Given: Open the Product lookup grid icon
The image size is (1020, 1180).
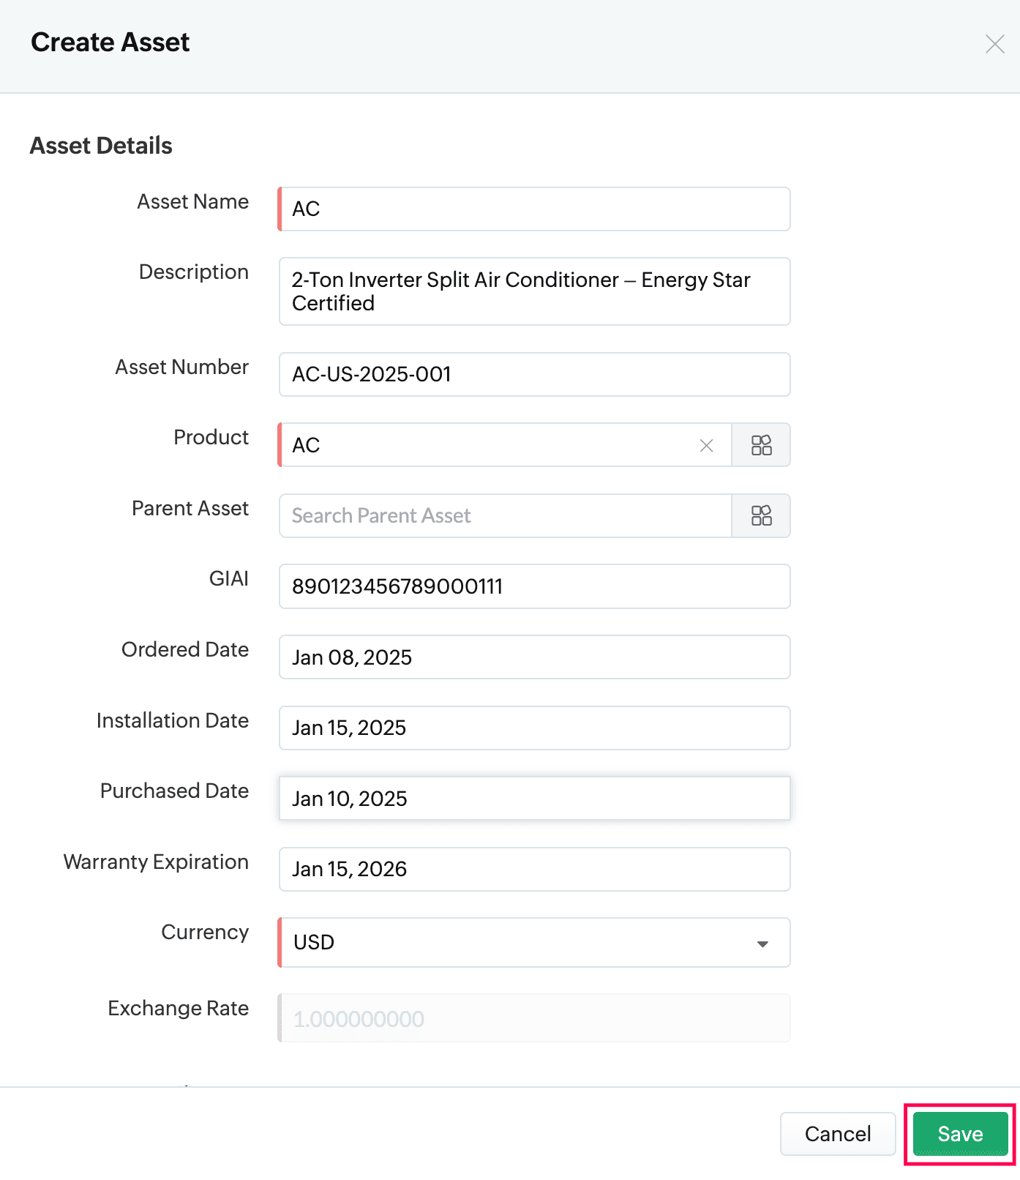Looking at the screenshot, I should 761,445.
